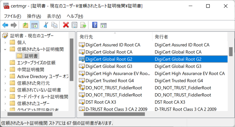Expand the 中間証明機関 node
The height and width of the screenshot is (127, 235).
[x=5, y=70]
